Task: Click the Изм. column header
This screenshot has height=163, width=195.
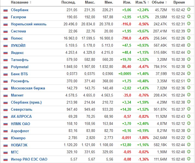Action: tap(127, 2)
